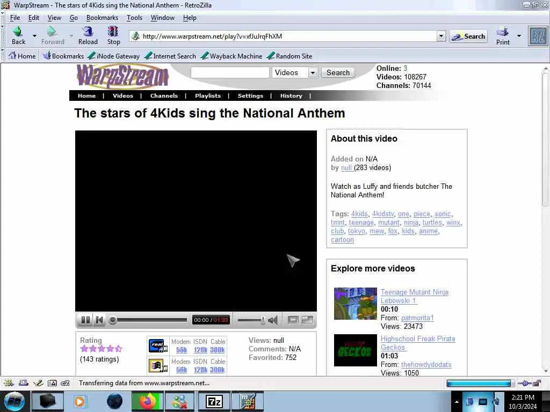Open the Navigator component icon in the status bar
Viewport: 550px width, 412px height.
tap(9, 383)
